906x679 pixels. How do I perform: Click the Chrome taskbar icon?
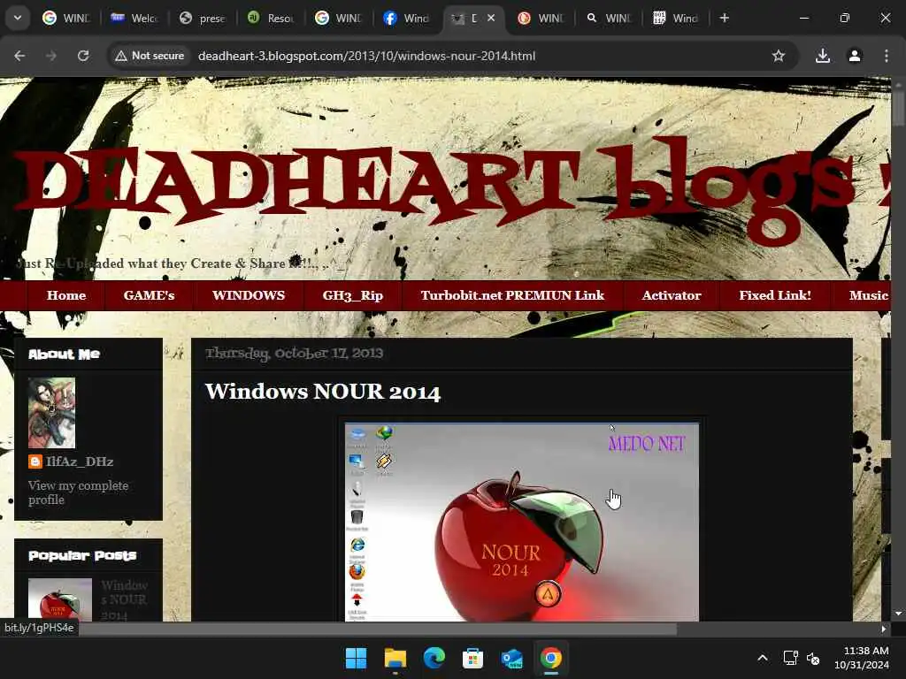tap(550, 658)
